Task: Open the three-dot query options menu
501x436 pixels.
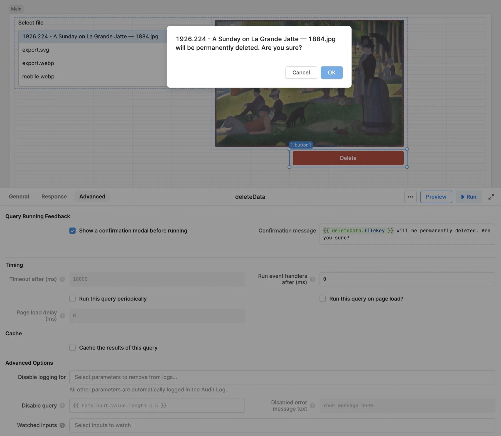Action: pos(411,197)
